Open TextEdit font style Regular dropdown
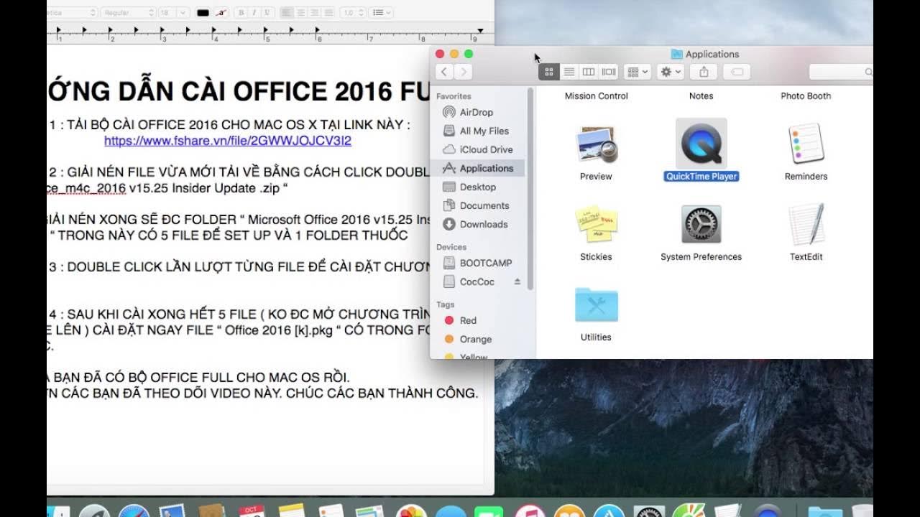This screenshot has width=920, height=517. click(128, 13)
